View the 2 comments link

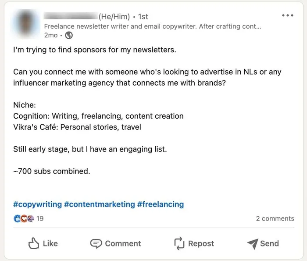click(275, 218)
